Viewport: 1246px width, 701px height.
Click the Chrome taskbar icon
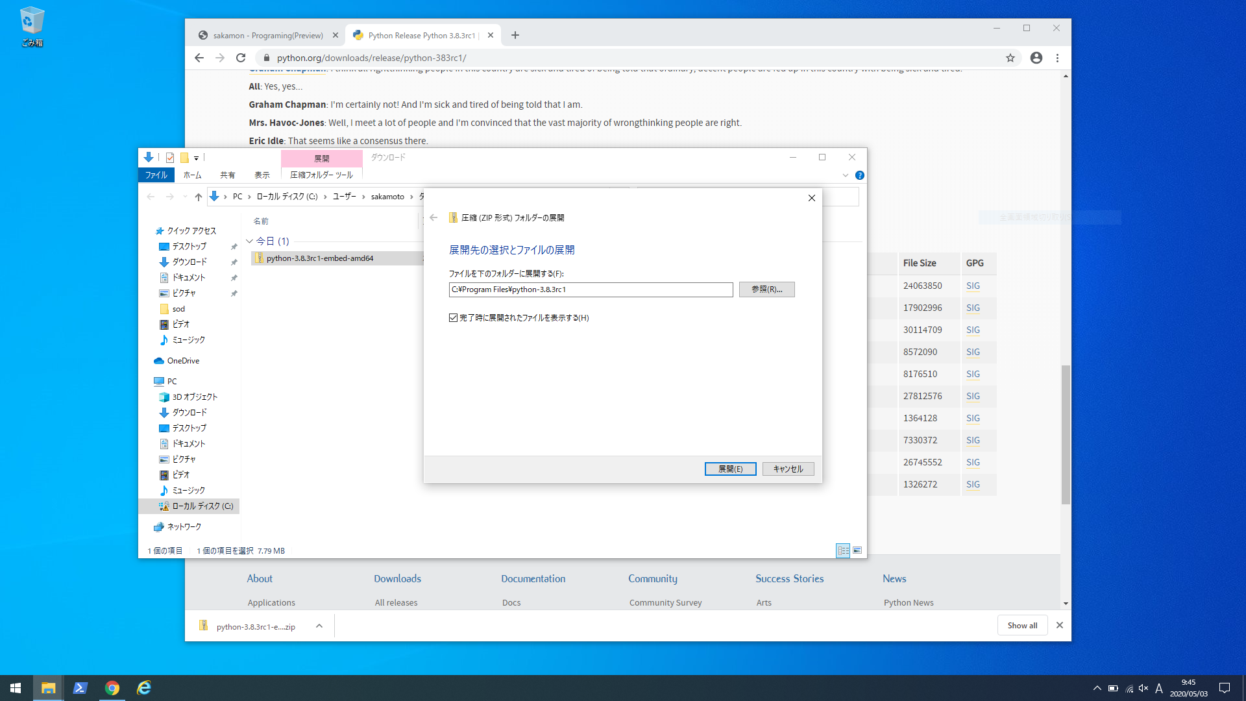112,688
